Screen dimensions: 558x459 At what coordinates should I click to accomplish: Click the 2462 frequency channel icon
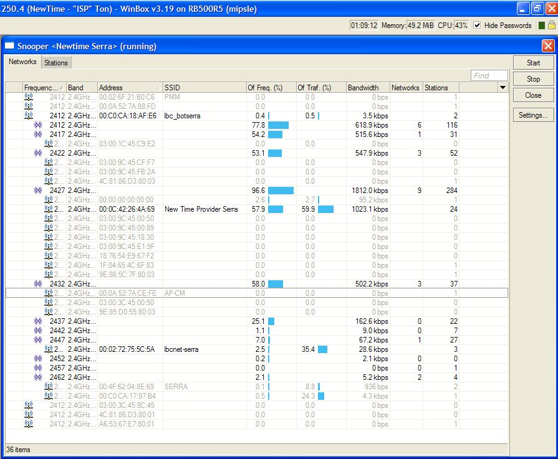(x=38, y=377)
